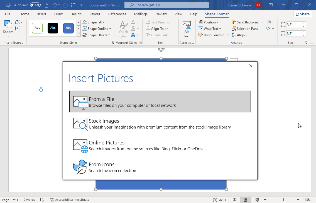Expand the Shape Outline dropdown
Screen dimensions: 316x203
click(x=110, y=29)
